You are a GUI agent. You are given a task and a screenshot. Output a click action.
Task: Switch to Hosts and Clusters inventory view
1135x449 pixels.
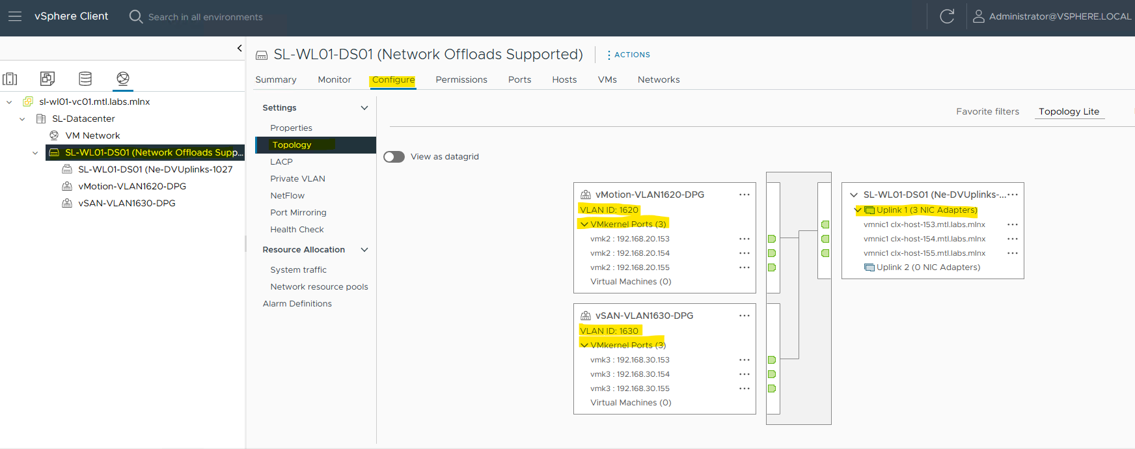pyautogui.click(x=10, y=79)
